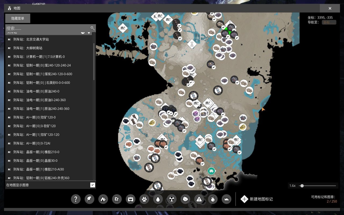Click the 隐藏菜单 button
This screenshot has width=344, height=215.
click(x=18, y=18)
